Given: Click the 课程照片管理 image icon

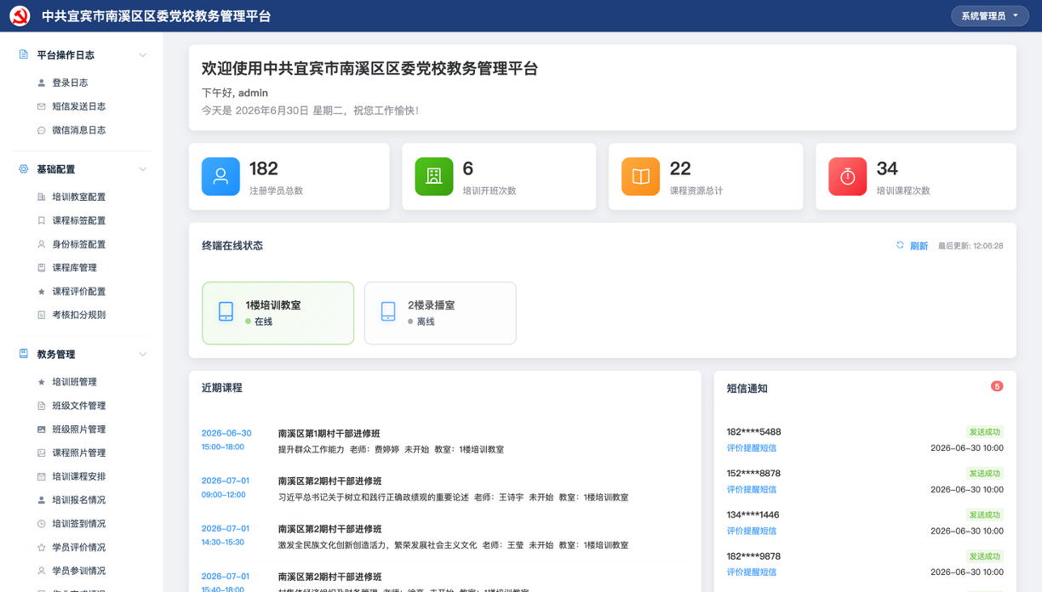Looking at the screenshot, I should pyautogui.click(x=42, y=453).
